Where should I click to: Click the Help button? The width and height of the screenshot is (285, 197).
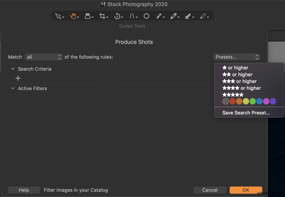point(24,190)
